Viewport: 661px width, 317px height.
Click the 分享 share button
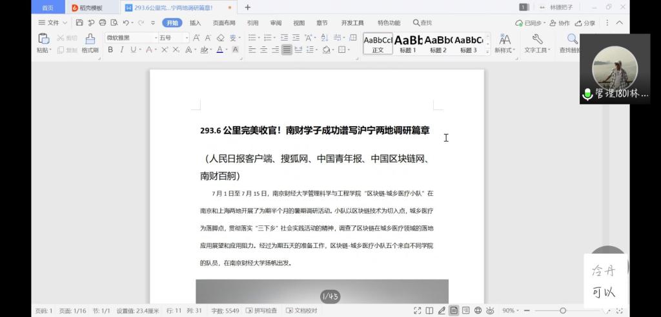(x=586, y=23)
